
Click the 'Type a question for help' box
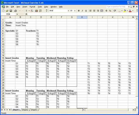(x=117, y=7)
